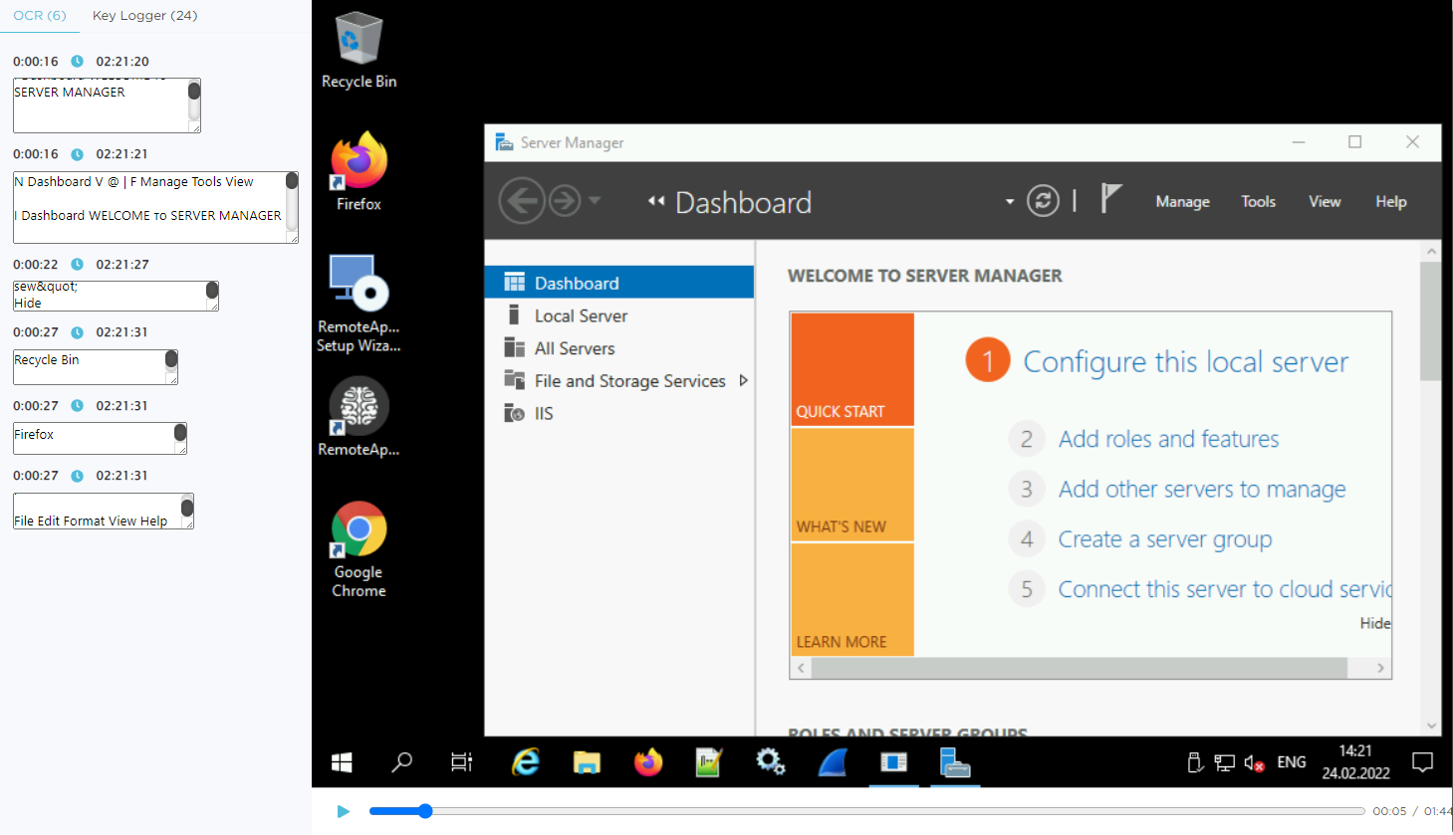Screen dimensions: 1453x835
Task: Play the session recording
Action: pos(343,811)
